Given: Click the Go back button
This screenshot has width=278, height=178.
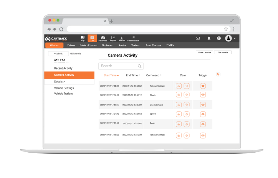Looking at the screenshot, I should point(58,54).
